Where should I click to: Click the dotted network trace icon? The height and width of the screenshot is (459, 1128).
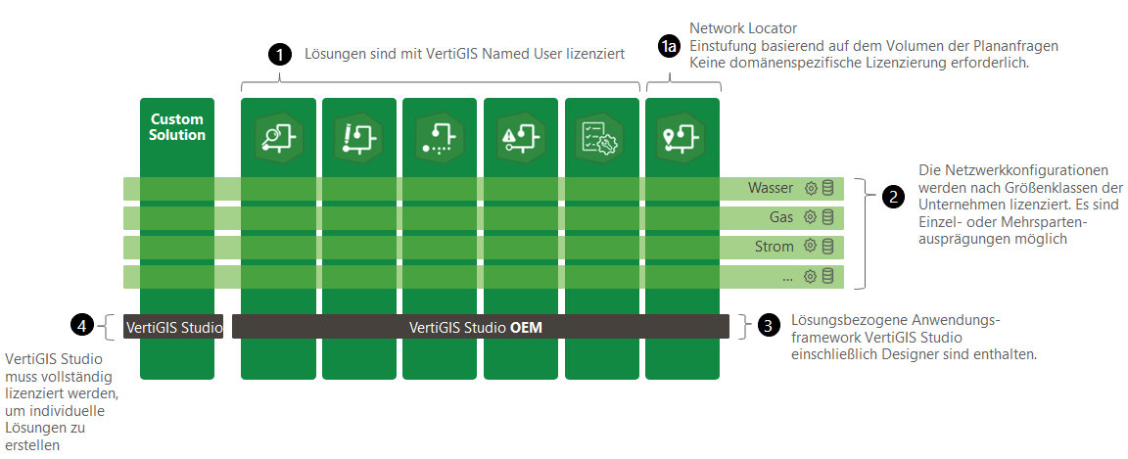click(440, 138)
